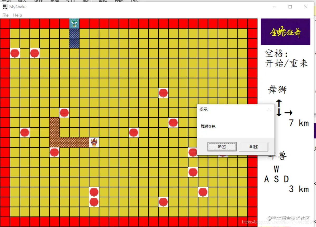Click the 提示 dialog title
This screenshot has width=316, height=227.
point(204,109)
